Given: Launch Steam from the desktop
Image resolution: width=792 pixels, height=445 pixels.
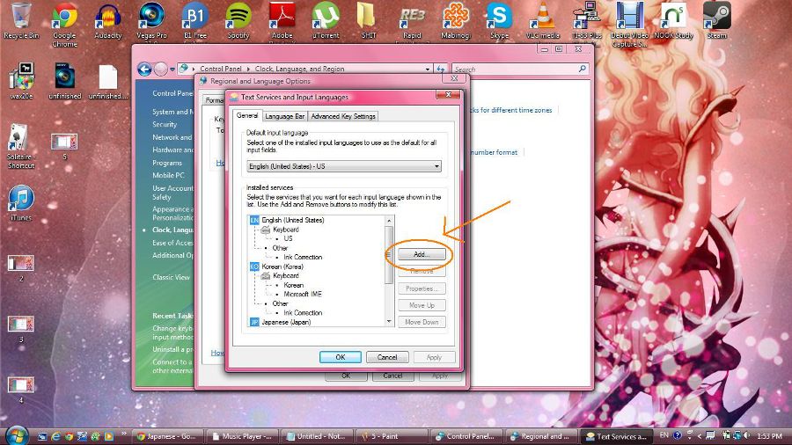Looking at the screenshot, I should 717,18.
